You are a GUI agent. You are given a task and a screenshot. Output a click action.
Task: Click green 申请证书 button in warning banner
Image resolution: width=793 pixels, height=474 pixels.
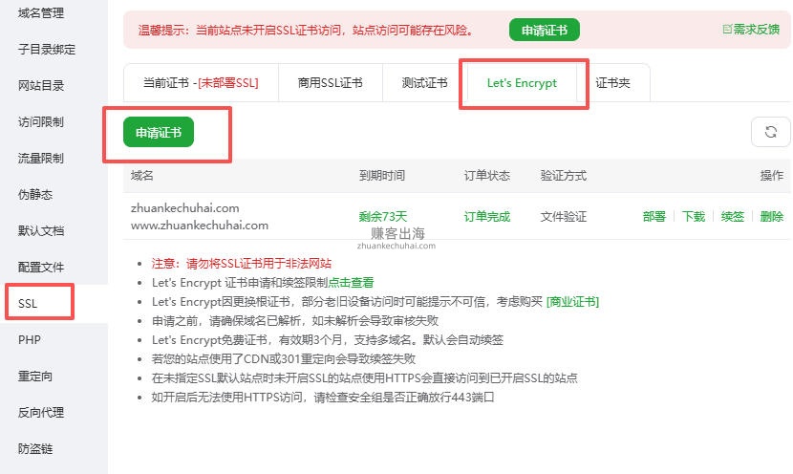click(544, 30)
